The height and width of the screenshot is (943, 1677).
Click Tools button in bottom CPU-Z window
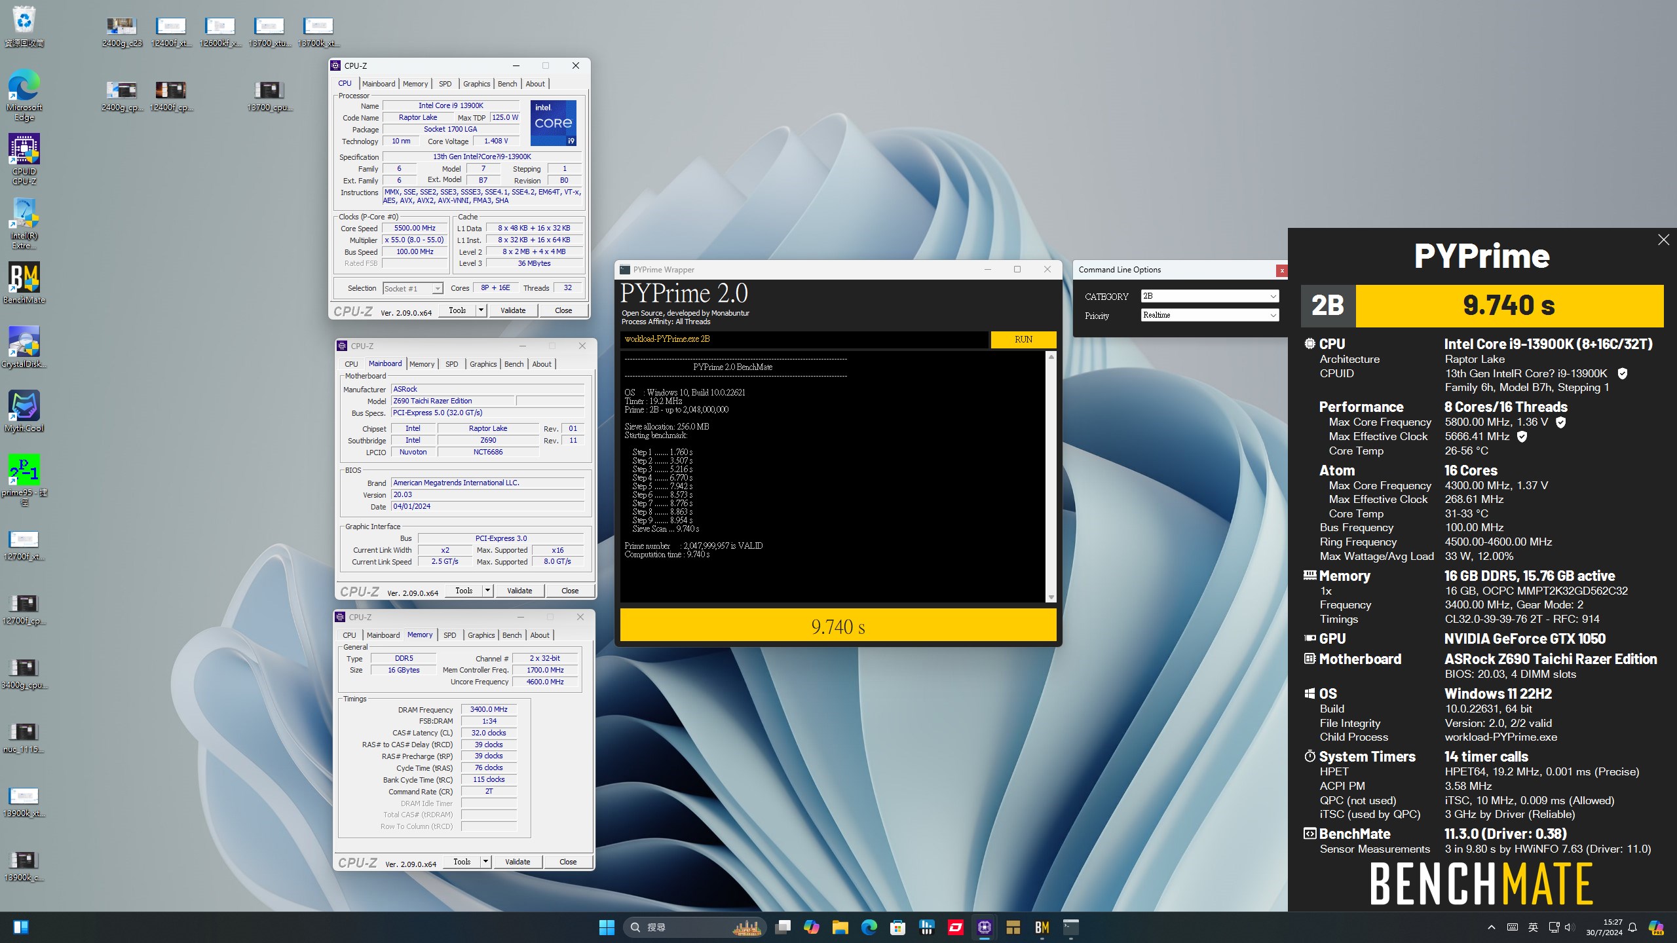pos(462,862)
